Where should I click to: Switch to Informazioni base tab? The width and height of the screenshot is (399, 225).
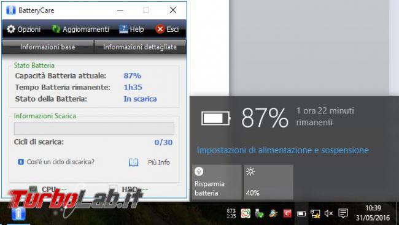point(48,47)
